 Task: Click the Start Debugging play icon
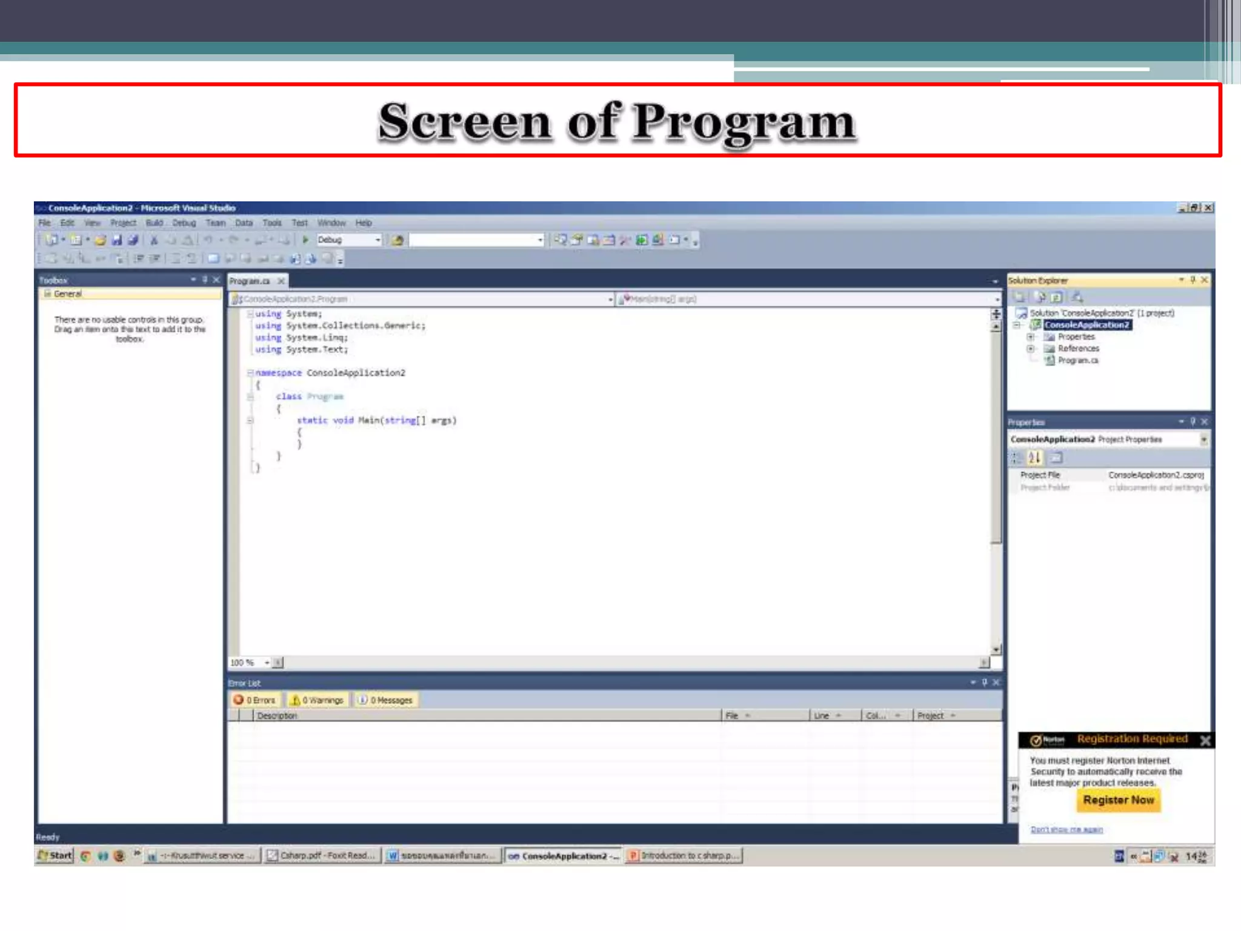(305, 240)
